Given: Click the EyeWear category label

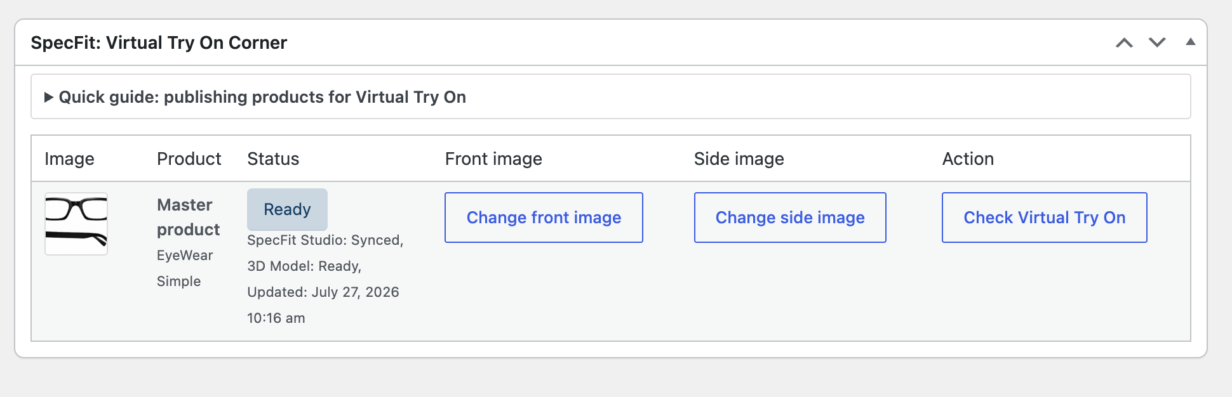Looking at the screenshot, I should (185, 256).
